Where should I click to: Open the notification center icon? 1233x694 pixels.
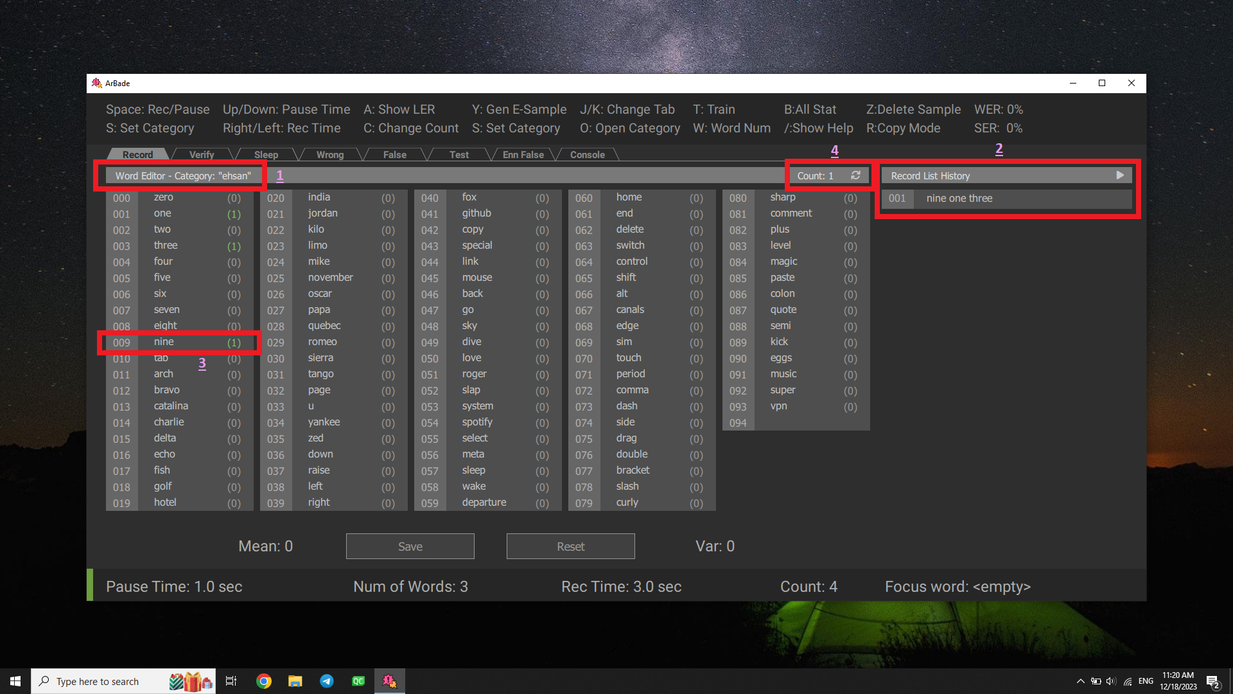pos(1212,682)
